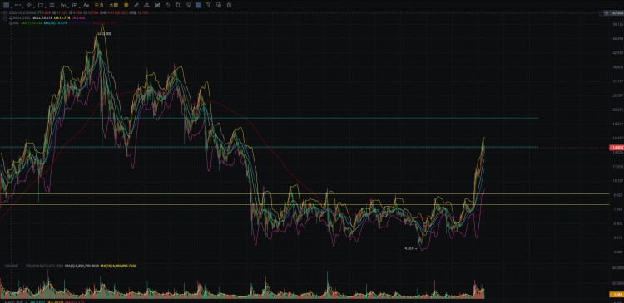
Task: Open the MA indicator settings label
Action: tap(17, 23)
